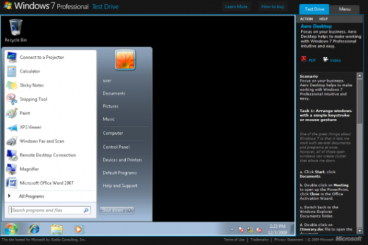368x245 pixels.
Task: Open Devices and Printers
Action: point(122,160)
